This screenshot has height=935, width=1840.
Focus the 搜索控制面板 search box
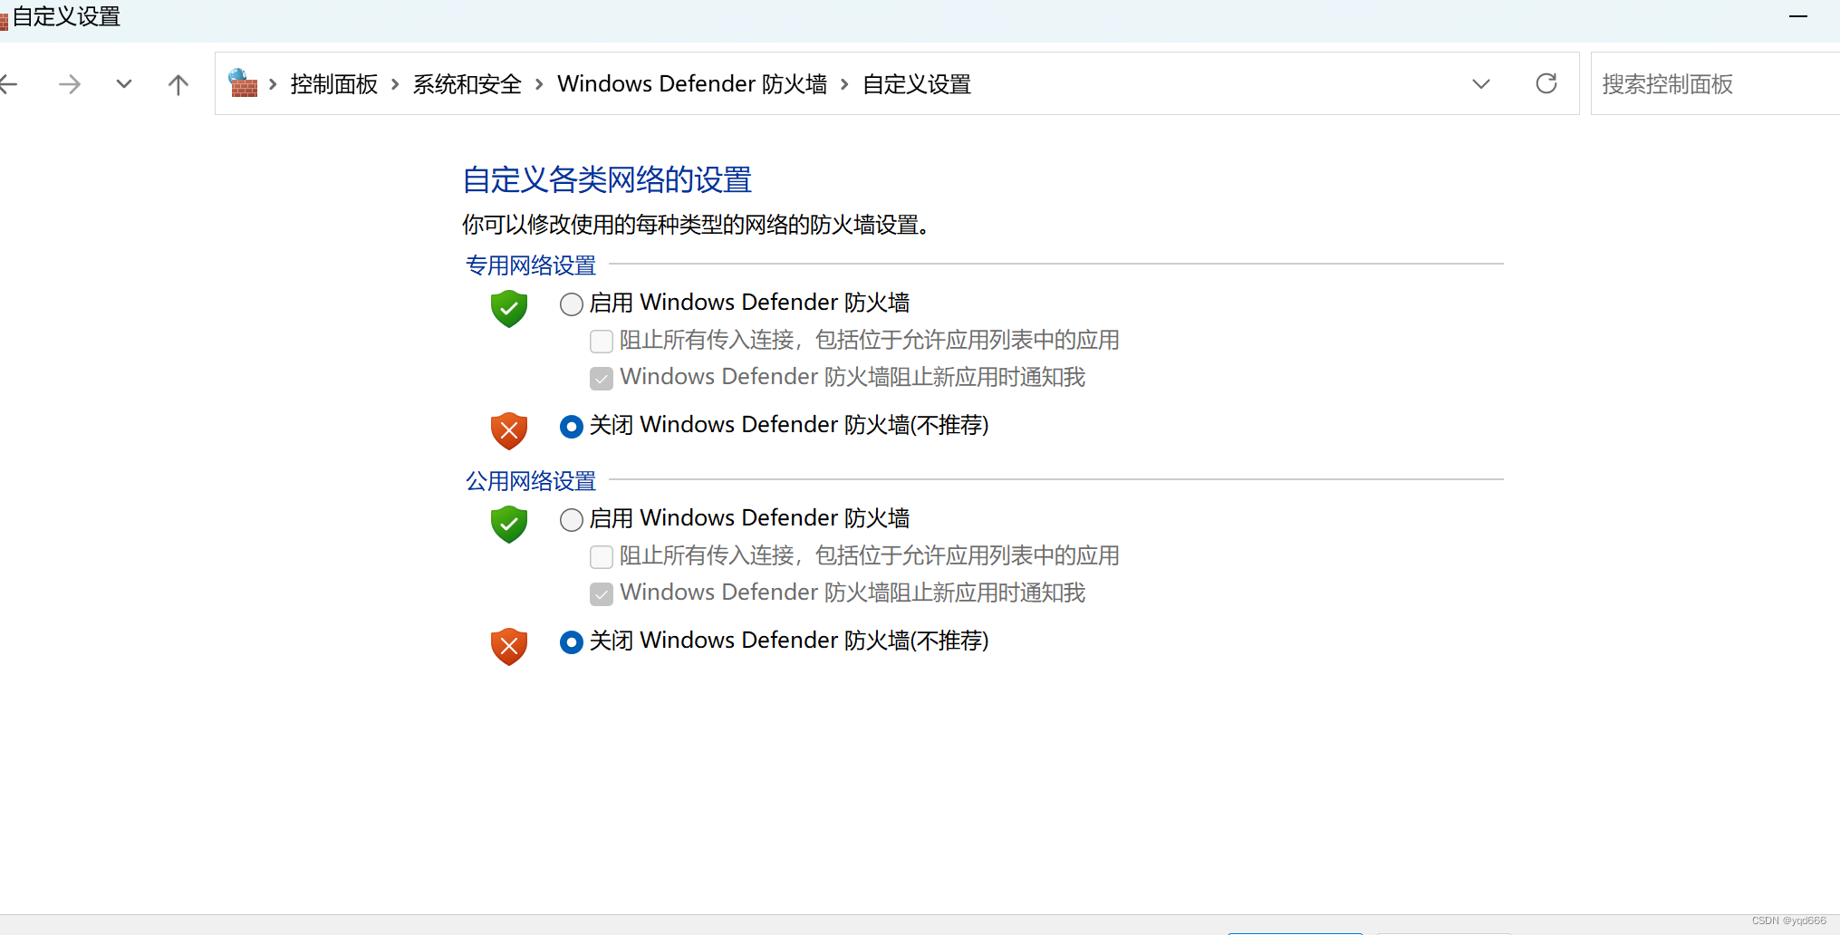(1715, 83)
